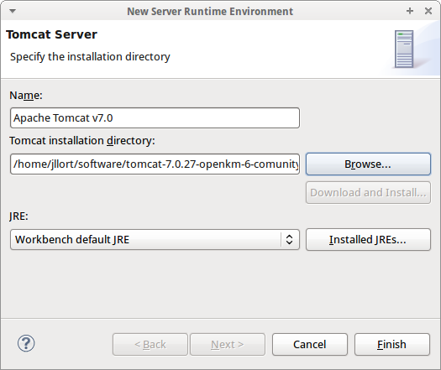Click the 'JRE:' label
Screen dimensions: 441x370
click(18, 216)
